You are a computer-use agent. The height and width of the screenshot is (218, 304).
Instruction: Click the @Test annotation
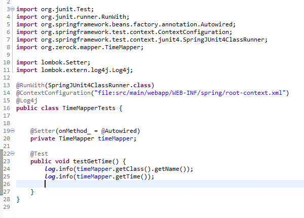click(x=39, y=154)
